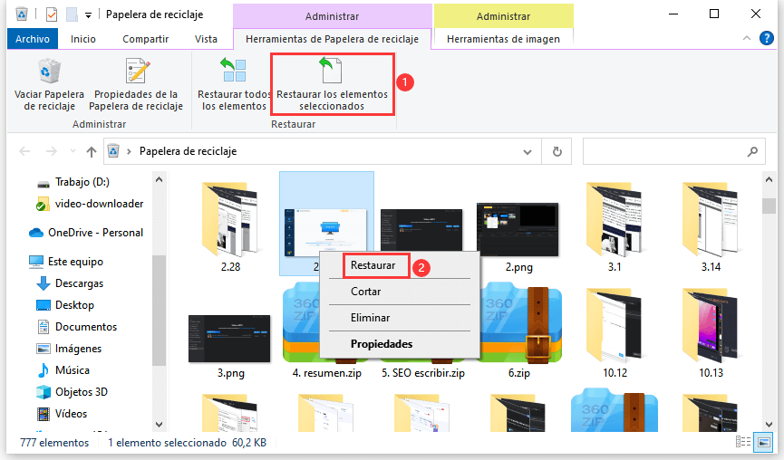This screenshot has height=460, width=784.
Task: Open the Vista ribbon tab
Action: [x=206, y=39]
